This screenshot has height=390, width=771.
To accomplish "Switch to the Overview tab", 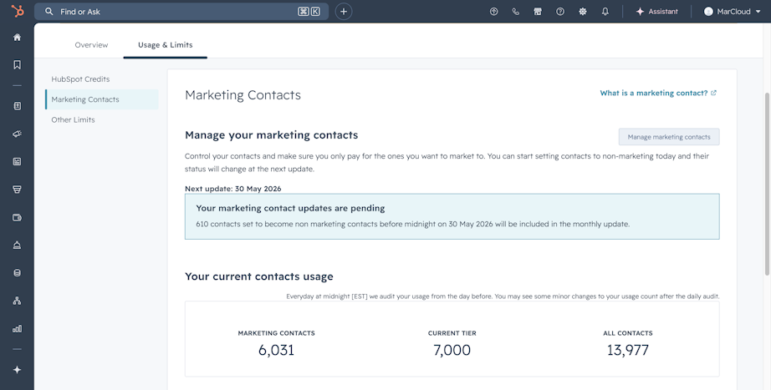I will (91, 45).
